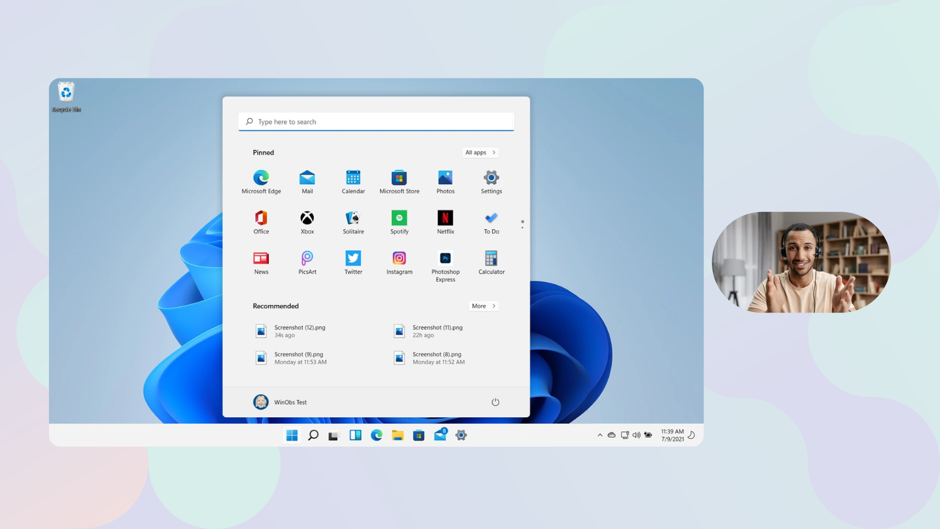Click the volume speaker icon in tray

(x=636, y=435)
